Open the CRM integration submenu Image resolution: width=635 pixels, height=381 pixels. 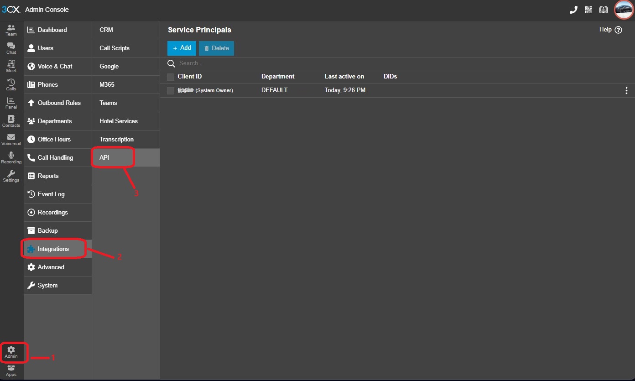click(x=126, y=30)
